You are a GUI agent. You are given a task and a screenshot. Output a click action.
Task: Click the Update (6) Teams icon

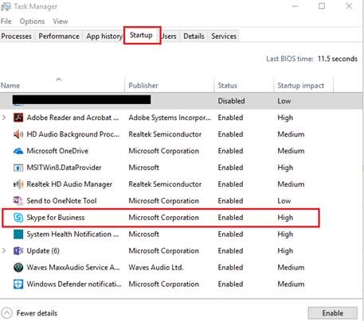tap(18, 251)
